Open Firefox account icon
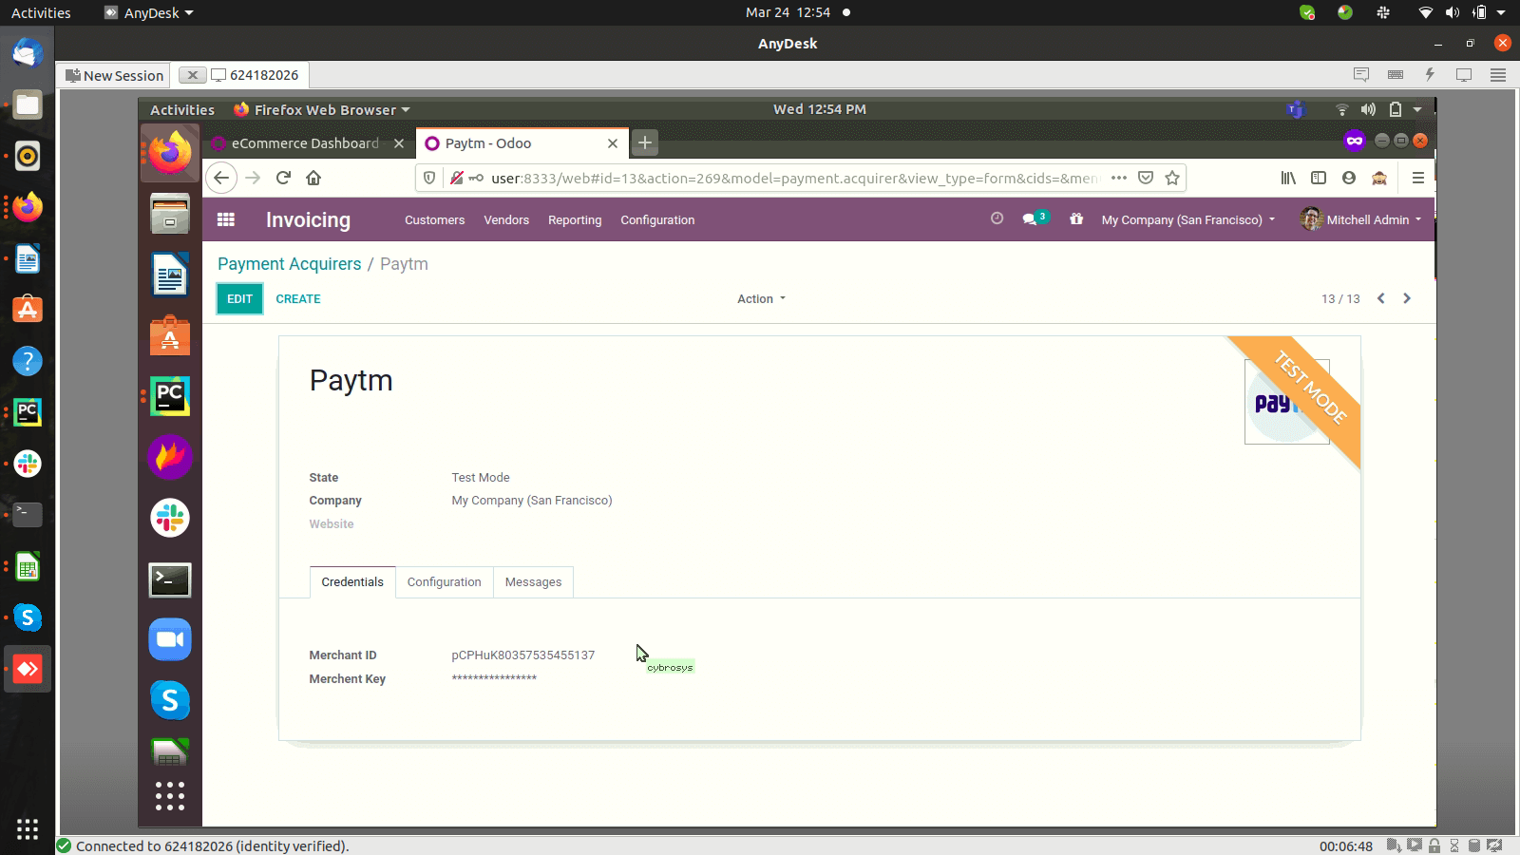Image resolution: width=1520 pixels, height=855 pixels. pyautogui.click(x=1349, y=178)
